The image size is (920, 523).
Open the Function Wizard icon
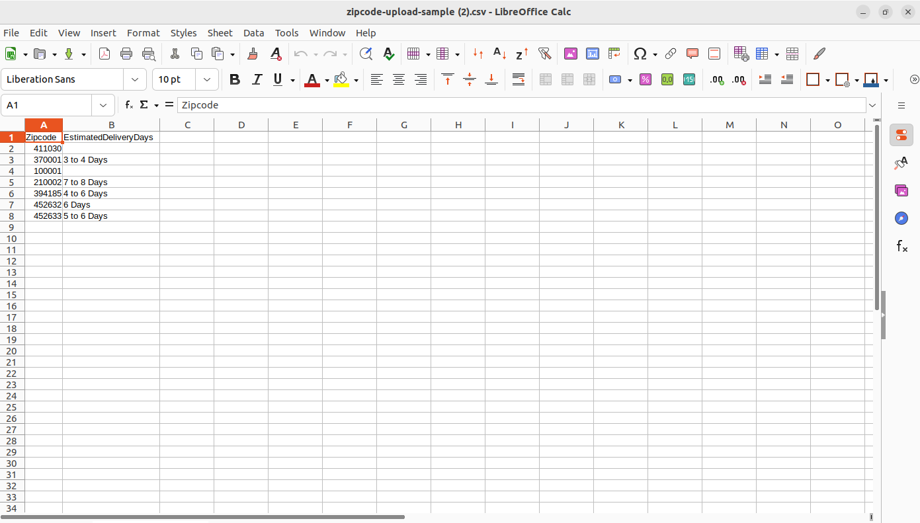[x=130, y=105]
